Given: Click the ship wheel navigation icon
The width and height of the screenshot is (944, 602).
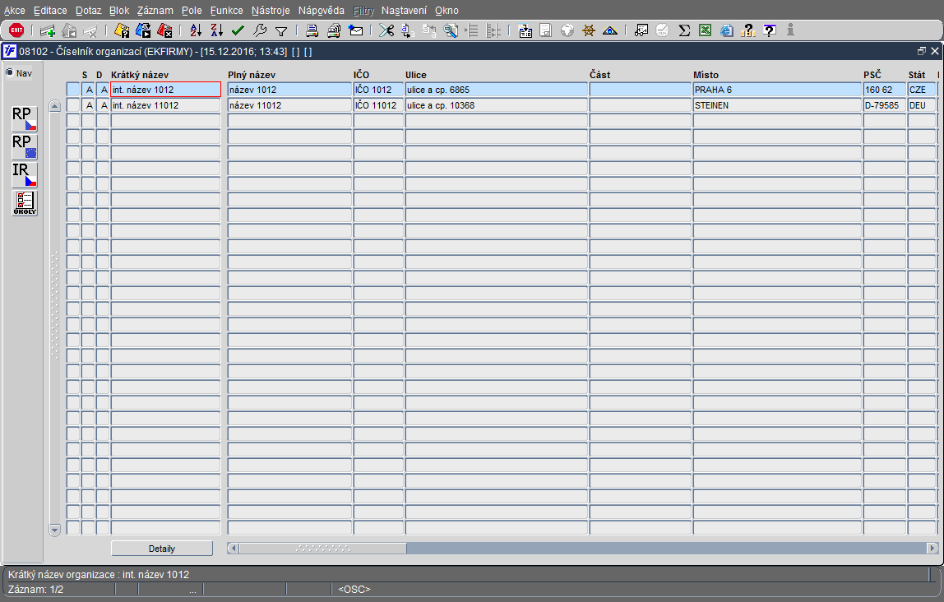Looking at the screenshot, I should (x=589, y=30).
